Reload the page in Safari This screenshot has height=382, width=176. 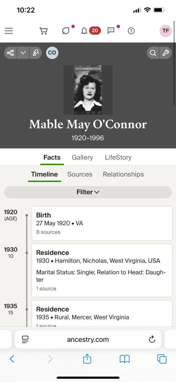[152, 339]
